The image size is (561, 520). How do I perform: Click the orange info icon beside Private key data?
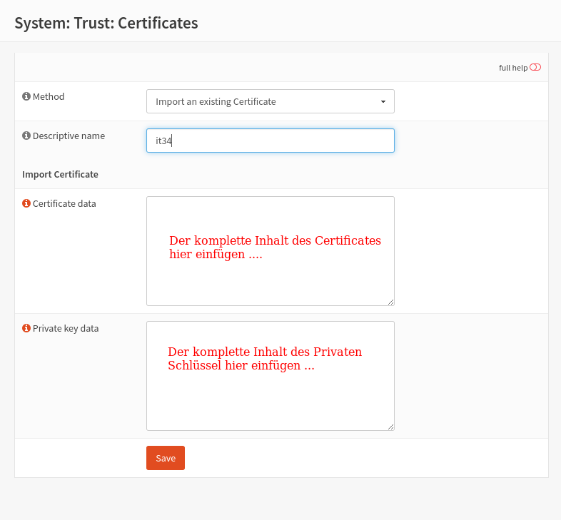(x=26, y=328)
